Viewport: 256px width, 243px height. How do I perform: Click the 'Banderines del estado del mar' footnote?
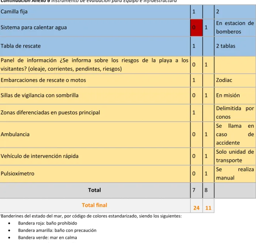click(x=91, y=216)
